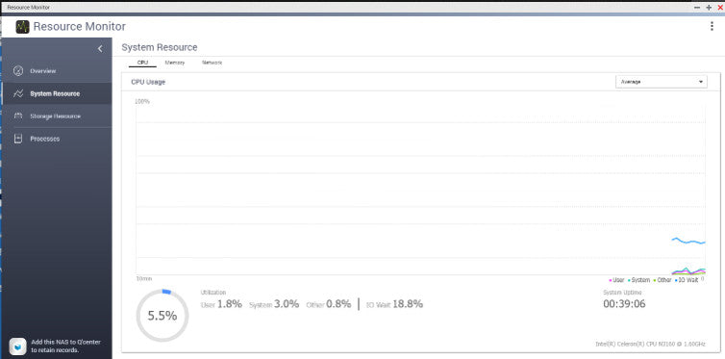Switch to the Memory tab
This screenshot has width=725, height=359.
click(x=175, y=63)
